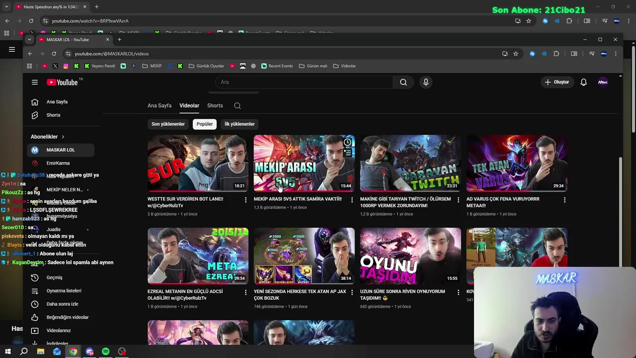This screenshot has height=358, width=636.
Task: Open the META EZREAL video thumbnail
Action: tap(198, 256)
